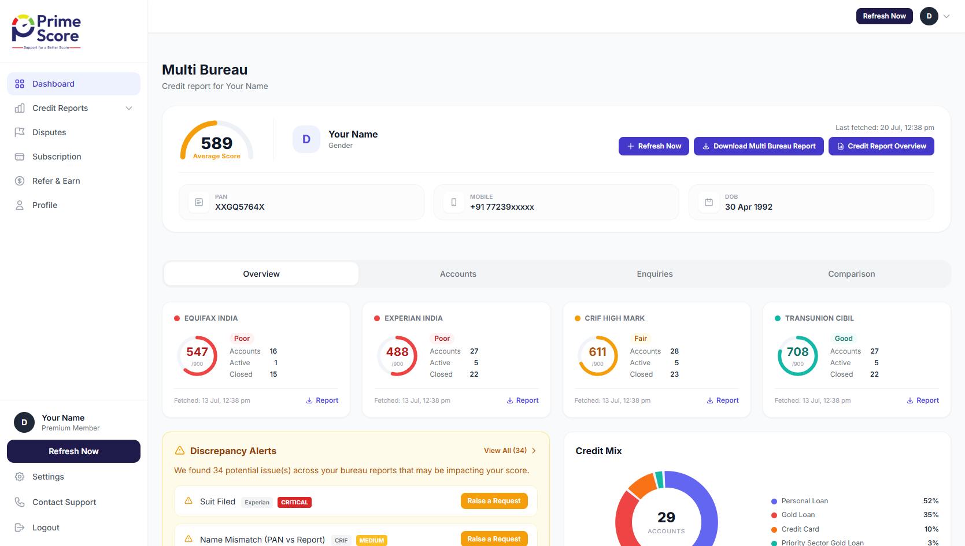This screenshot has width=965, height=546.
Task: Click the blue Refresh Now button with plus
Action: point(654,146)
